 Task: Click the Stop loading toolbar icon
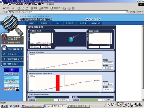(19, 8)
